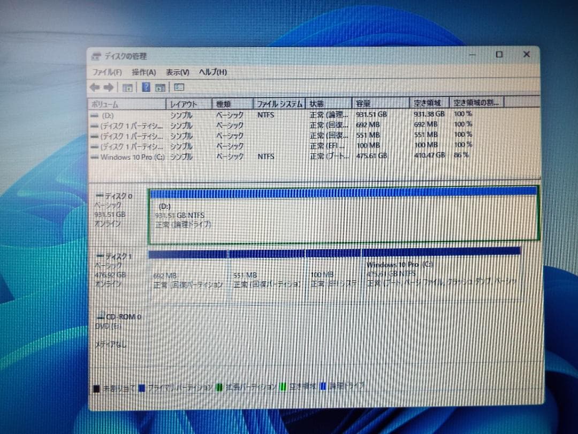
Task: Open the ヘルプ(H) menu
Action: click(x=212, y=72)
